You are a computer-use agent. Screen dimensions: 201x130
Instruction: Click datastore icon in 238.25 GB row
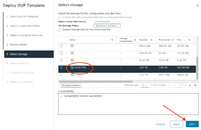click(72, 53)
